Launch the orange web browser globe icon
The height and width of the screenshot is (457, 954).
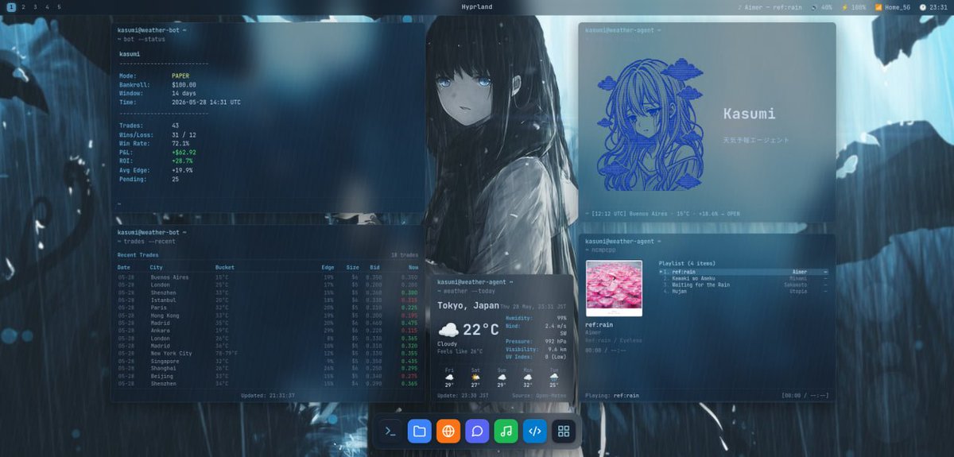448,431
